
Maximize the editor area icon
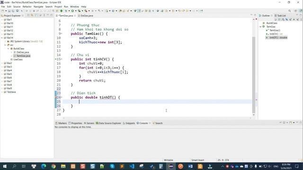[x=255, y=15]
